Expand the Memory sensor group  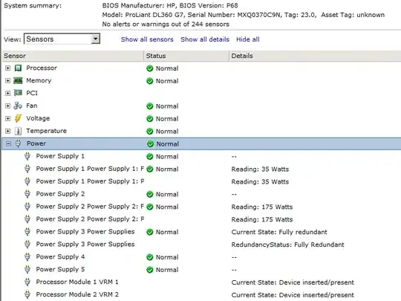click(8, 80)
